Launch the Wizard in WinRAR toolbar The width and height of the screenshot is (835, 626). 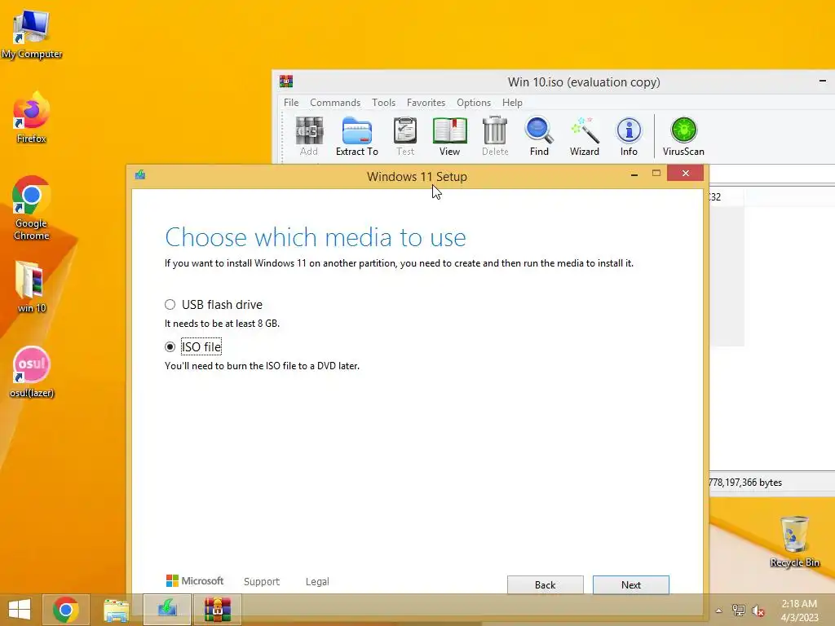pos(584,136)
